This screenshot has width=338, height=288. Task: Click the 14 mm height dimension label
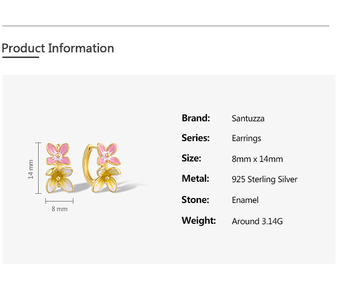[x=31, y=169]
